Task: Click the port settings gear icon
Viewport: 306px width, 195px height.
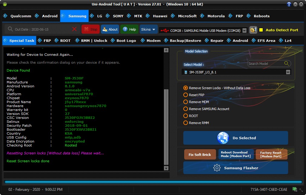Action: [x=253, y=30]
